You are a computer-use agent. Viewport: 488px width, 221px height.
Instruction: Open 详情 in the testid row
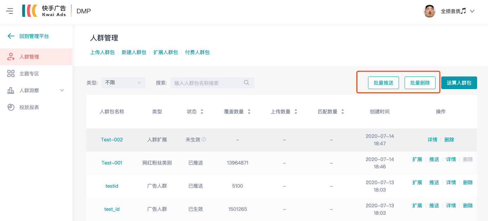pos(451,182)
